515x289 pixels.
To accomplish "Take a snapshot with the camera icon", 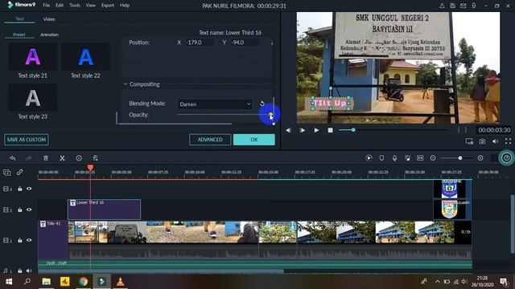I will 482,141.
